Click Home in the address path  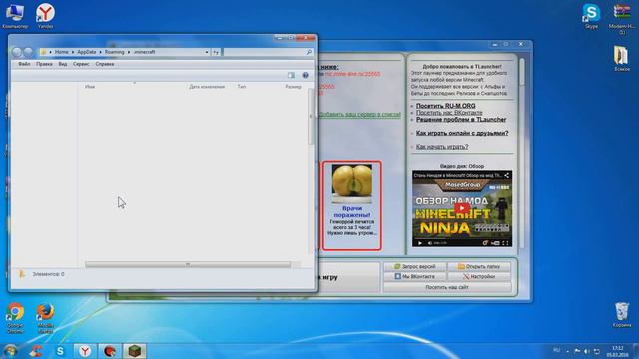[x=62, y=52]
